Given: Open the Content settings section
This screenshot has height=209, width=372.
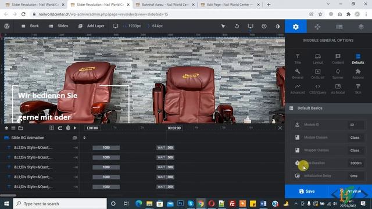Looking at the screenshot, I should (x=338, y=59).
